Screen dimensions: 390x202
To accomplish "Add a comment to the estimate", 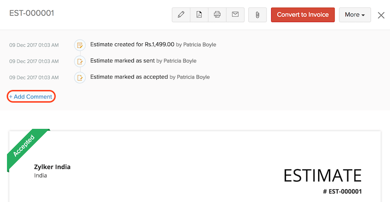I will pyautogui.click(x=31, y=97).
